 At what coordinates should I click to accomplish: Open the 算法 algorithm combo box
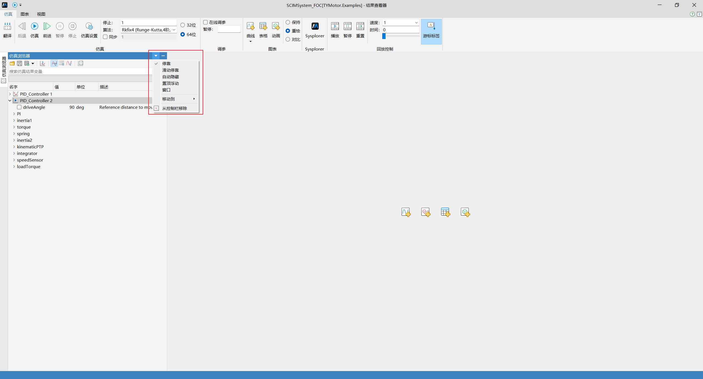pos(149,30)
